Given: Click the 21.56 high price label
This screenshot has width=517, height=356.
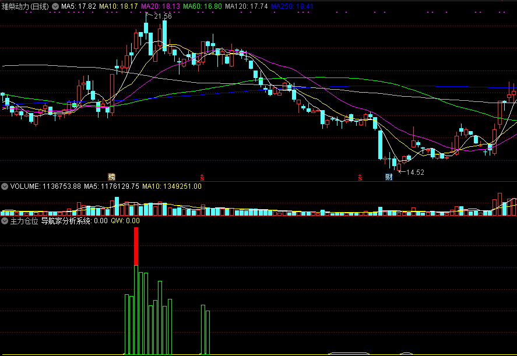Looking at the screenshot, I should [x=163, y=16].
